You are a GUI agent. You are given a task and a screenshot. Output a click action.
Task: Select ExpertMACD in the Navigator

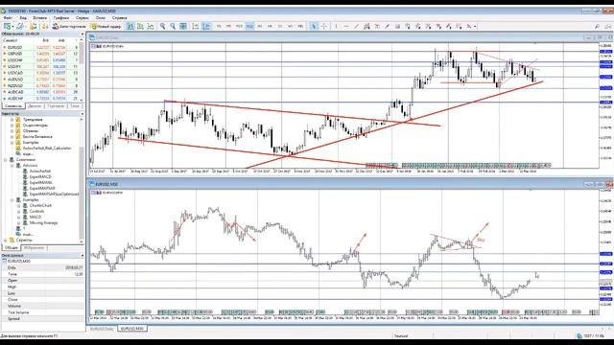tap(40, 176)
